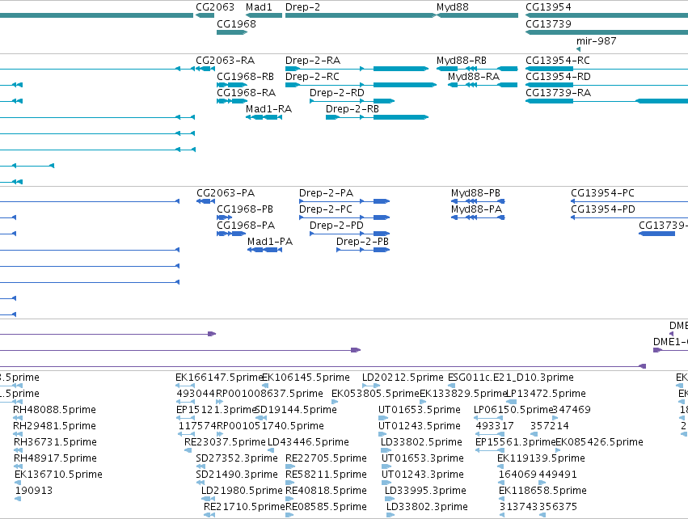The image size is (688, 519).
Task: Click the Drep-2-PB protein label
Action: point(362,242)
